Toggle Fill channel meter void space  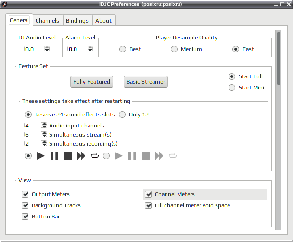click(x=148, y=205)
